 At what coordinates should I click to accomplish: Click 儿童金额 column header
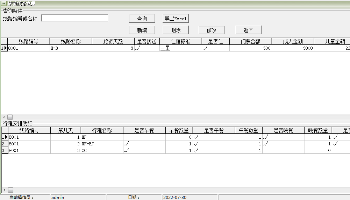click(332, 41)
